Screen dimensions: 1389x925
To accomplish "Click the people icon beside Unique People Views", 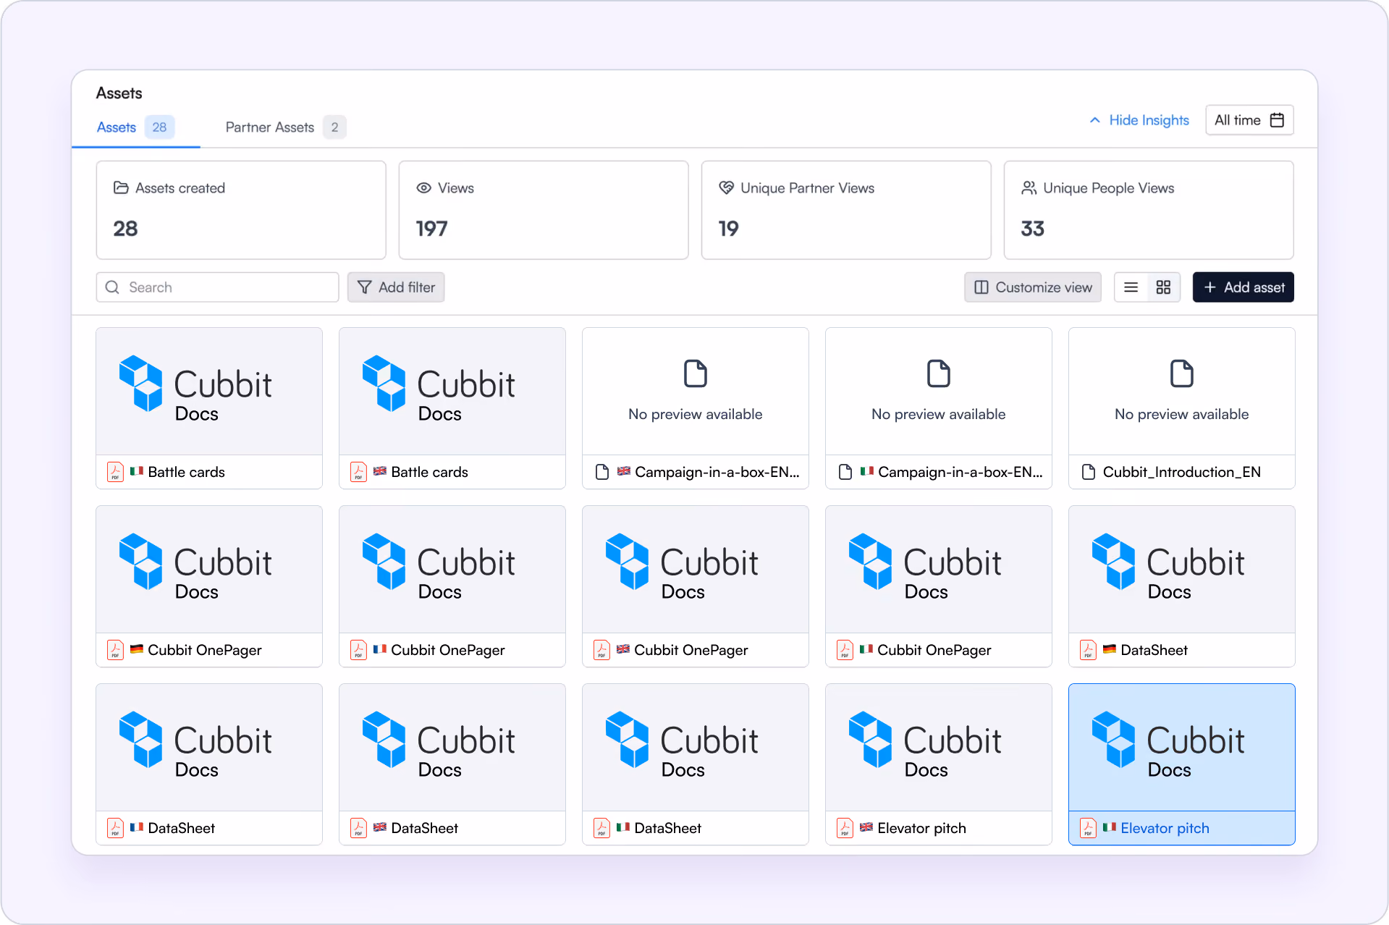I will (x=1029, y=188).
